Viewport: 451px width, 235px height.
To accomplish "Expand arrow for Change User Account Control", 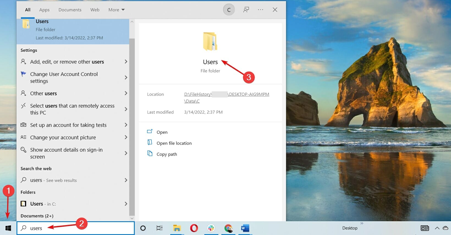I will coord(126,78).
